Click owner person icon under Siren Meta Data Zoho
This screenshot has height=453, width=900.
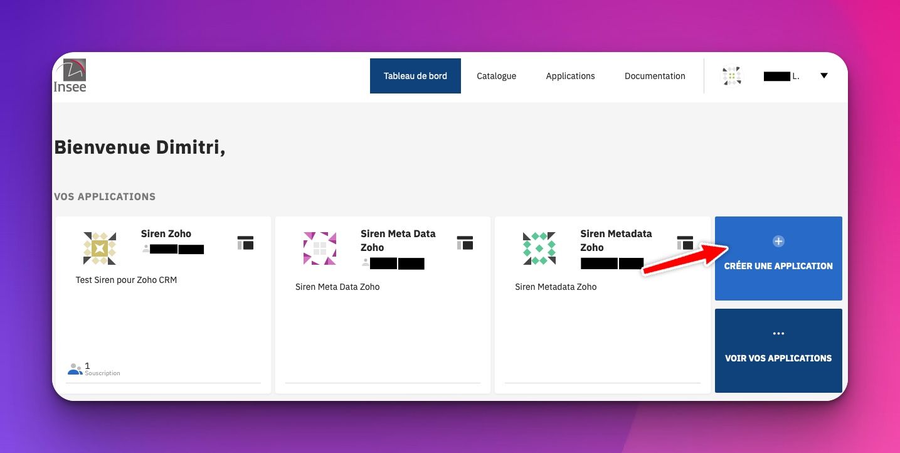365,263
